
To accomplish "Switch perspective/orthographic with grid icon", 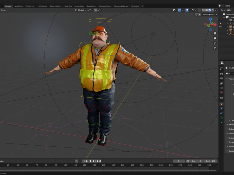I will 215,48.
